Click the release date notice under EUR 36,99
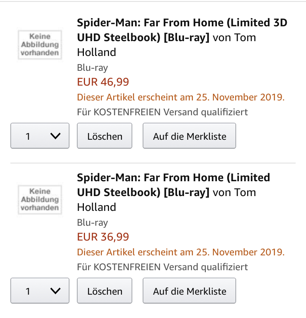Viewport: 306px width, 318px height. tap(181, 252)
